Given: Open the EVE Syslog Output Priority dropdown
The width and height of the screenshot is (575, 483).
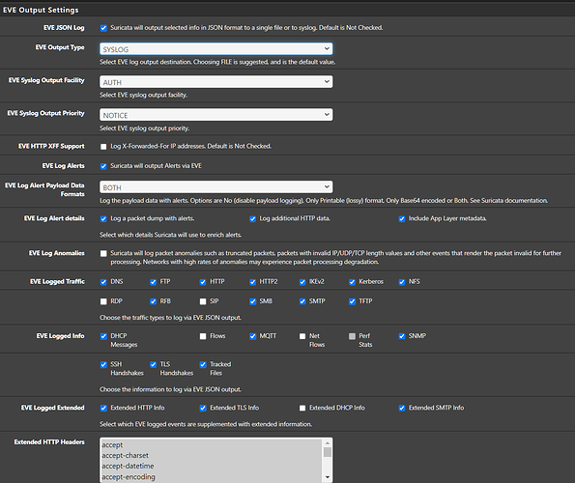Looking at the screenshot, I should click(216, 115).
